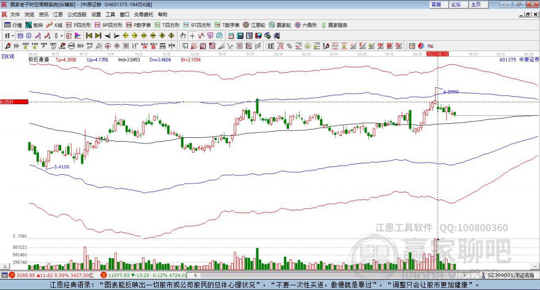Screen dimensions: 540x290
Task: Open the 板块 sector view
Action: tap(34, 25)
